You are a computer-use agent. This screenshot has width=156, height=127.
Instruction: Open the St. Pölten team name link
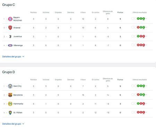click(x=18, y=112)
